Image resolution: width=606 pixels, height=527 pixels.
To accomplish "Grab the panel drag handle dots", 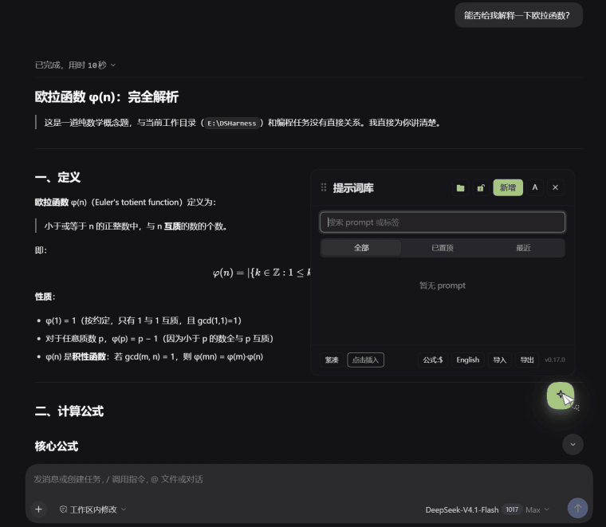I will click(324, 187).
